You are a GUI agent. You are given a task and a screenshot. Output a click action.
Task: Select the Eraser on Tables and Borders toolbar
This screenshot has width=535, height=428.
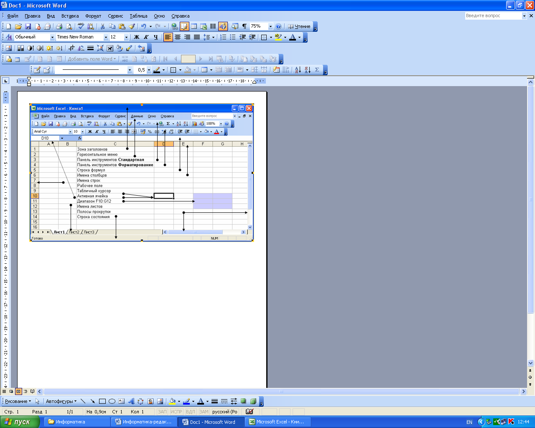[46, 70]
